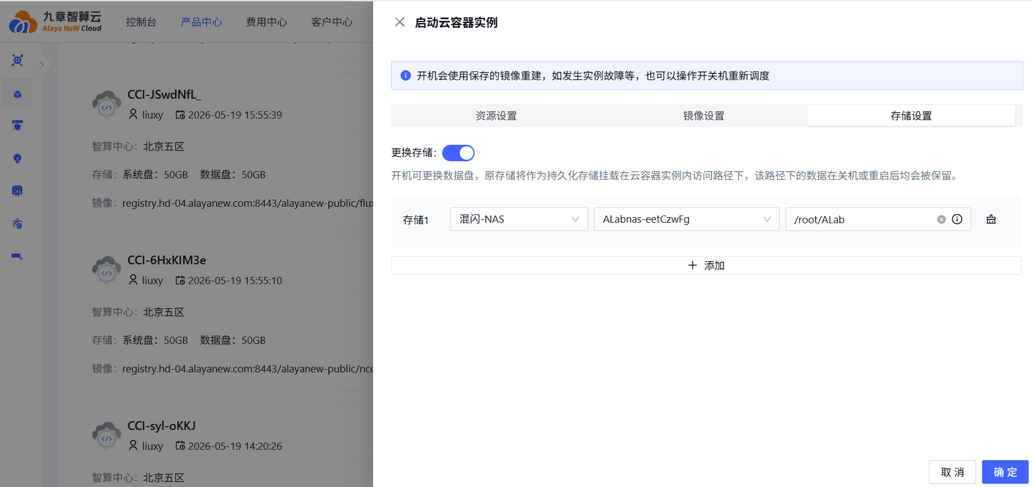Click the blue info icon in the notice banner
Image resolution: width=1032 pixels, height=487 pixels.
pos(405,76)
